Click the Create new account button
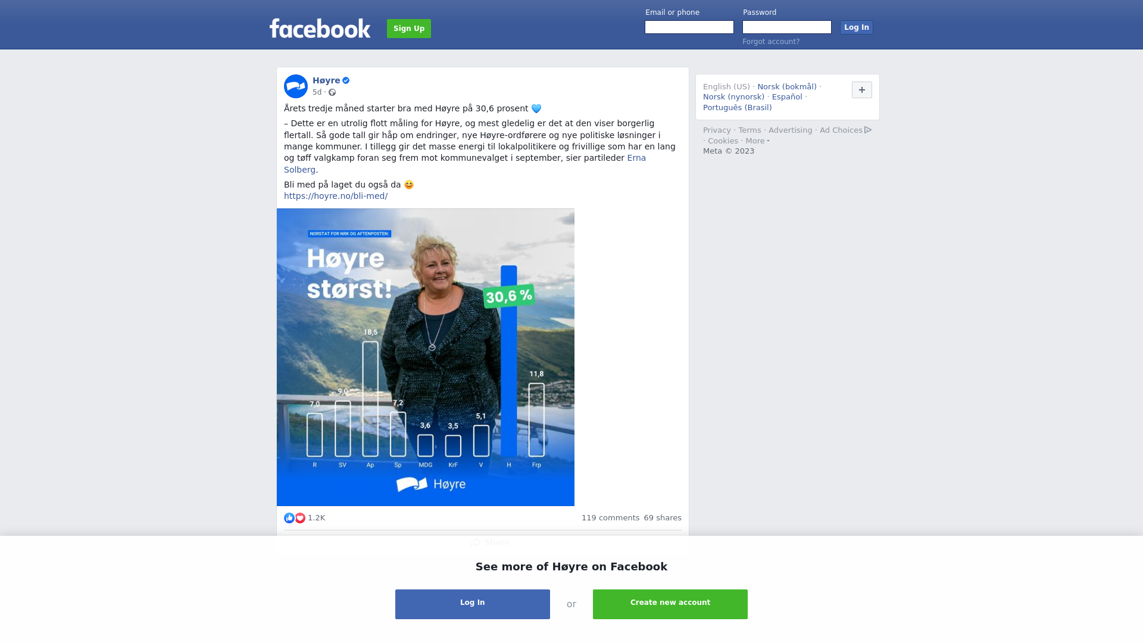 point(670,604)
